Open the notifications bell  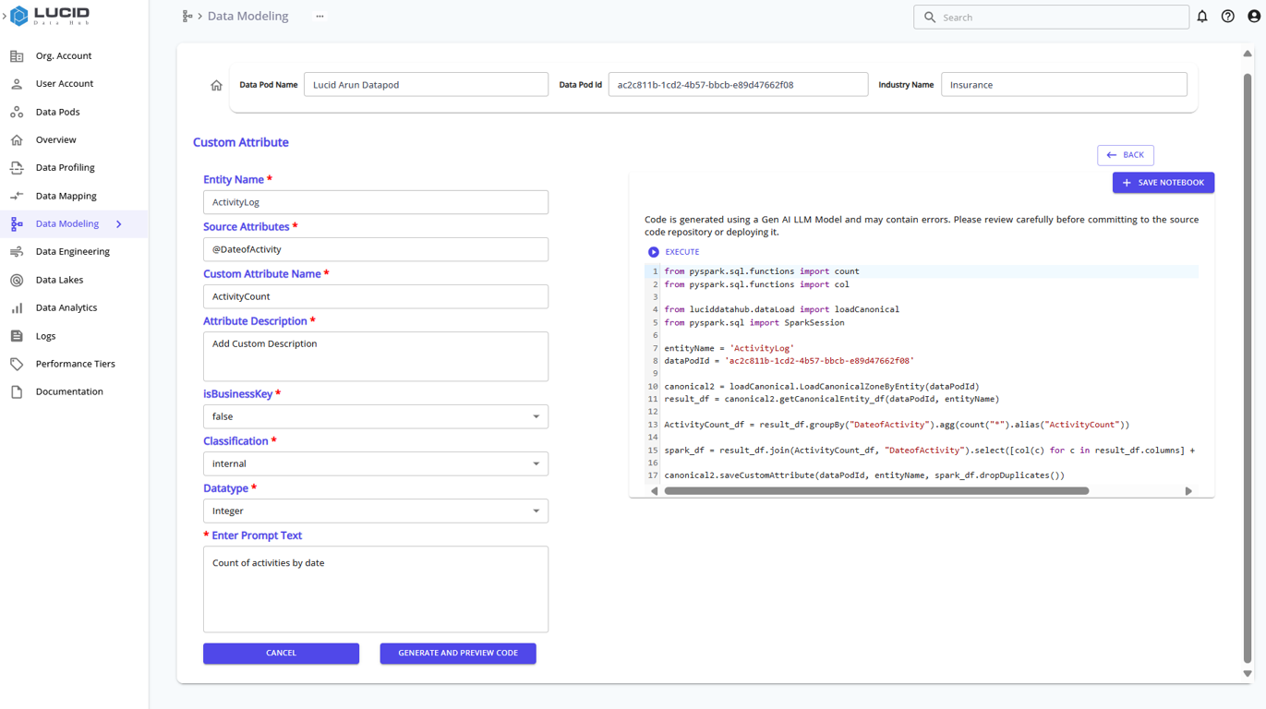point(1202,17)
